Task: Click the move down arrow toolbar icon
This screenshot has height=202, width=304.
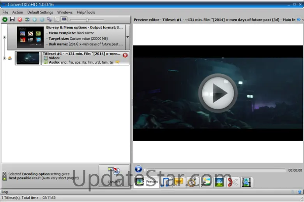Action: click(x=35, y=19)
